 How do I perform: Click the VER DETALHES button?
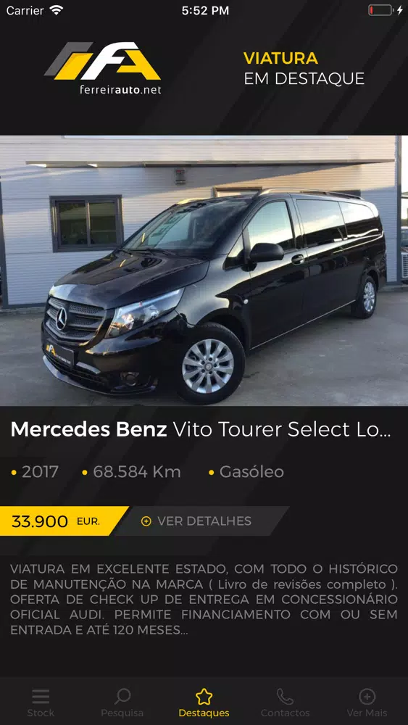coord(201,521)
